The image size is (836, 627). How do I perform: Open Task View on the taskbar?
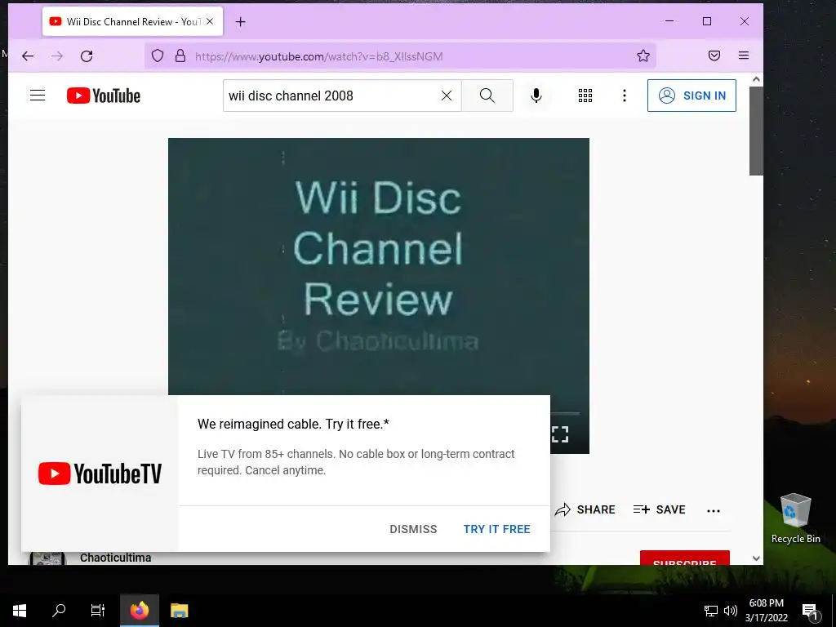pyautogui.click(x=98, y=611)
